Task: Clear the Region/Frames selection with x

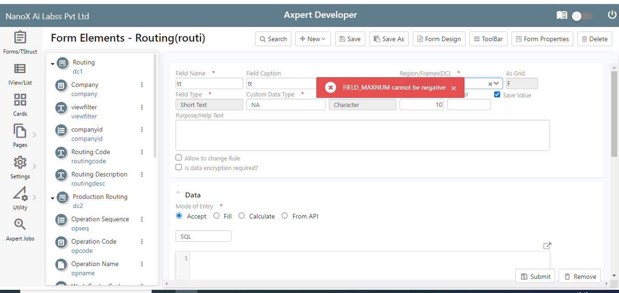Action: click(x=490, y=84)
